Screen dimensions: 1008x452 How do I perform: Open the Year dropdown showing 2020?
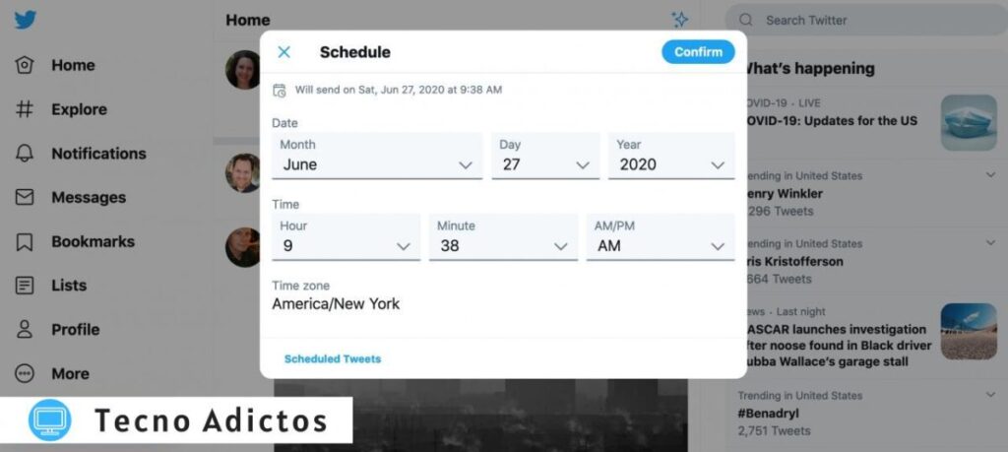(671, 157)
